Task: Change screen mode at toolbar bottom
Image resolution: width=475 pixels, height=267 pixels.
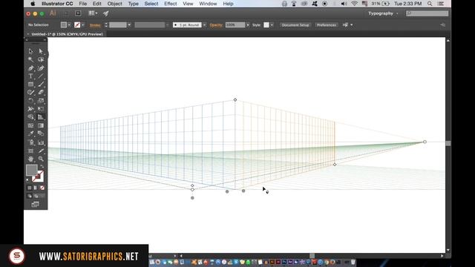Action: tap(35, 205)
